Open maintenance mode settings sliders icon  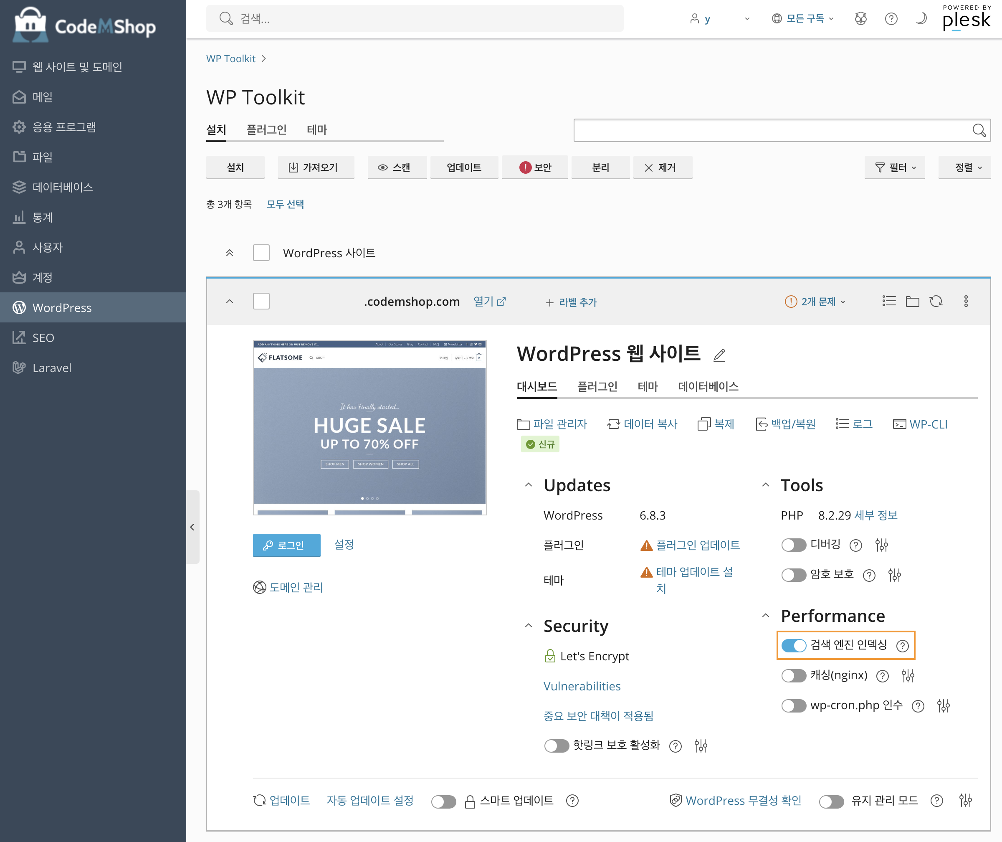point(965,801)
